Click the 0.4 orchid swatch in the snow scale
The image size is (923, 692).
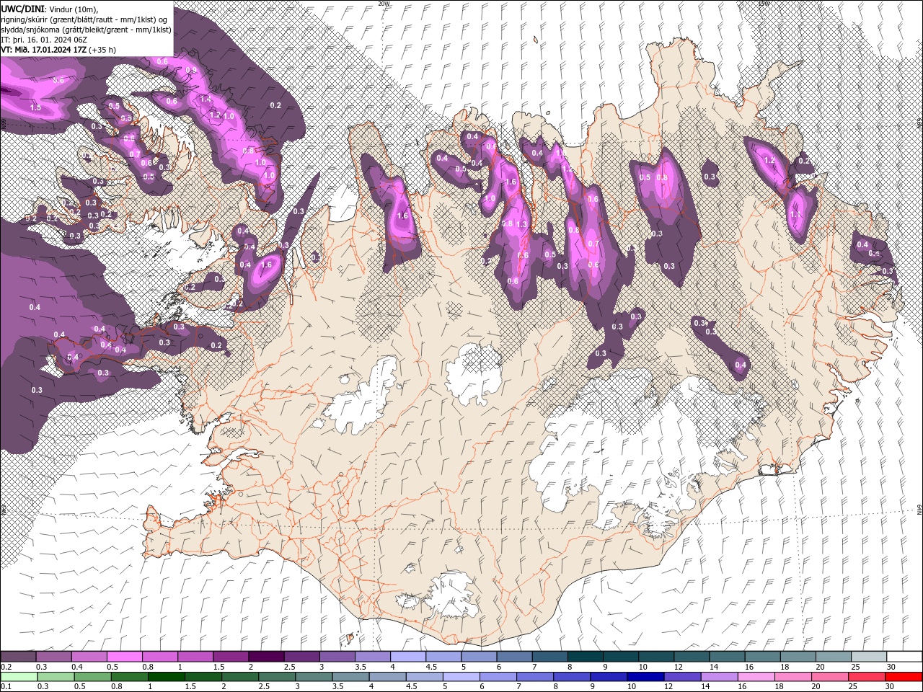(89, 657)
